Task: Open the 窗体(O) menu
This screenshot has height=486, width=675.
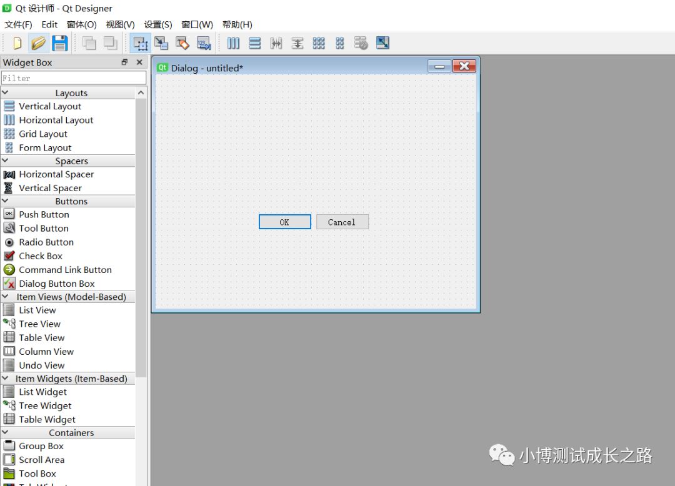Action: point(82,24)
